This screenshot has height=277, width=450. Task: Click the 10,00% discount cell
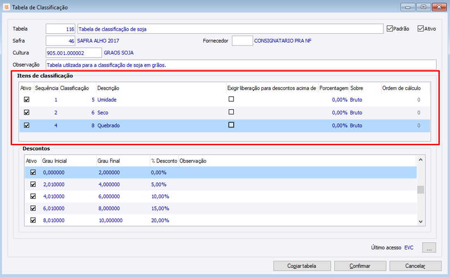coord(160,196)
